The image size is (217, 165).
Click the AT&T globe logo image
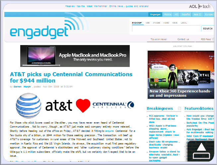tap(29, 106)
